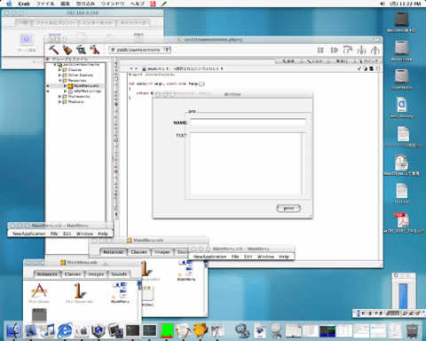Collapse the project root disclosure triangle
The width and height of the screenshot is (426, 341).
pyautogui.click(x=55, y=65)
